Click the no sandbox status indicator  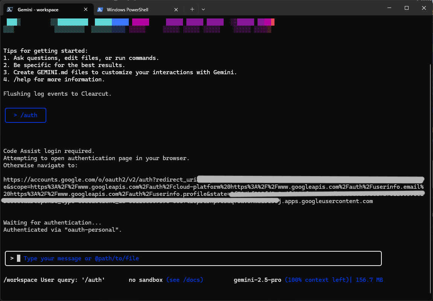(146, 280)
